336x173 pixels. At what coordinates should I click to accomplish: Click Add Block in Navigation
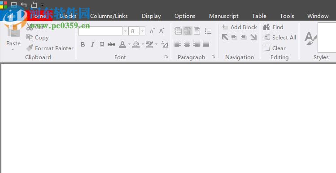click(x=240, y=27)
